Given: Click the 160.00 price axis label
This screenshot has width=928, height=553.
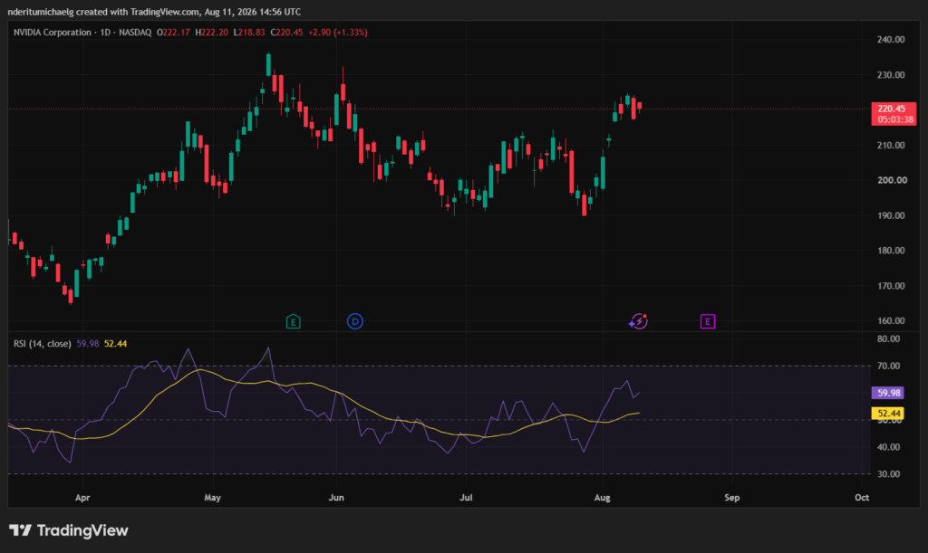Looking at the screenshot, I should pos(891,320).
